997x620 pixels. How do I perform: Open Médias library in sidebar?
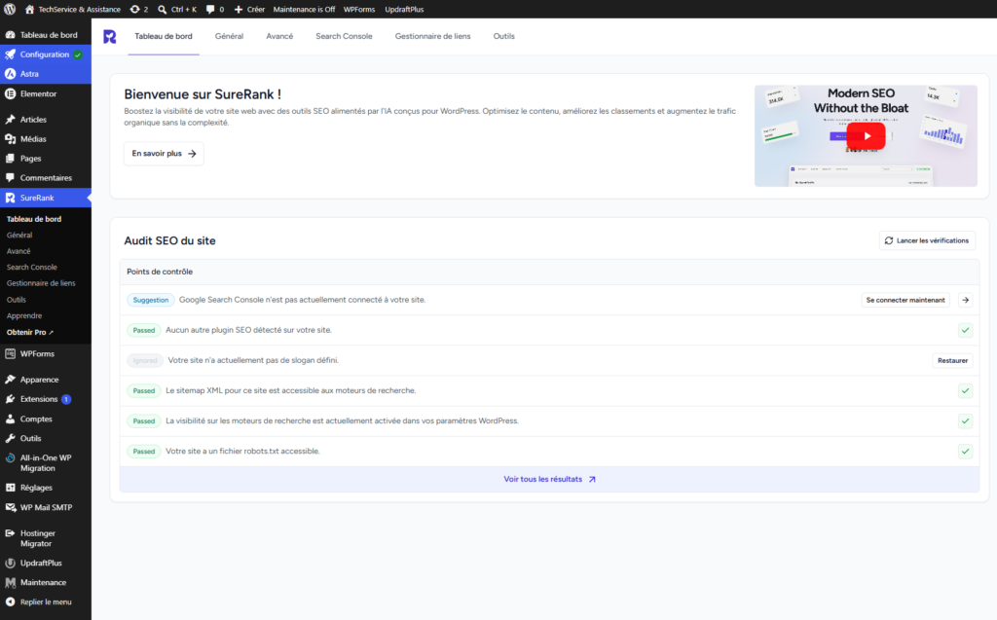[x=45, y=138]
